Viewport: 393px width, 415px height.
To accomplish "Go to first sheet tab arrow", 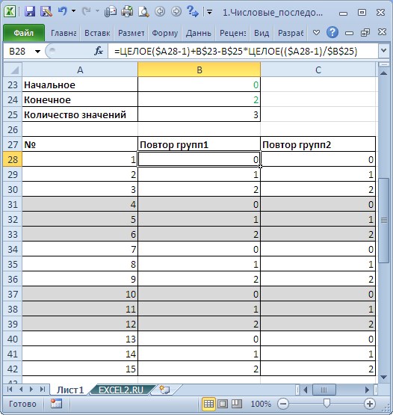I will click(10, 389).
